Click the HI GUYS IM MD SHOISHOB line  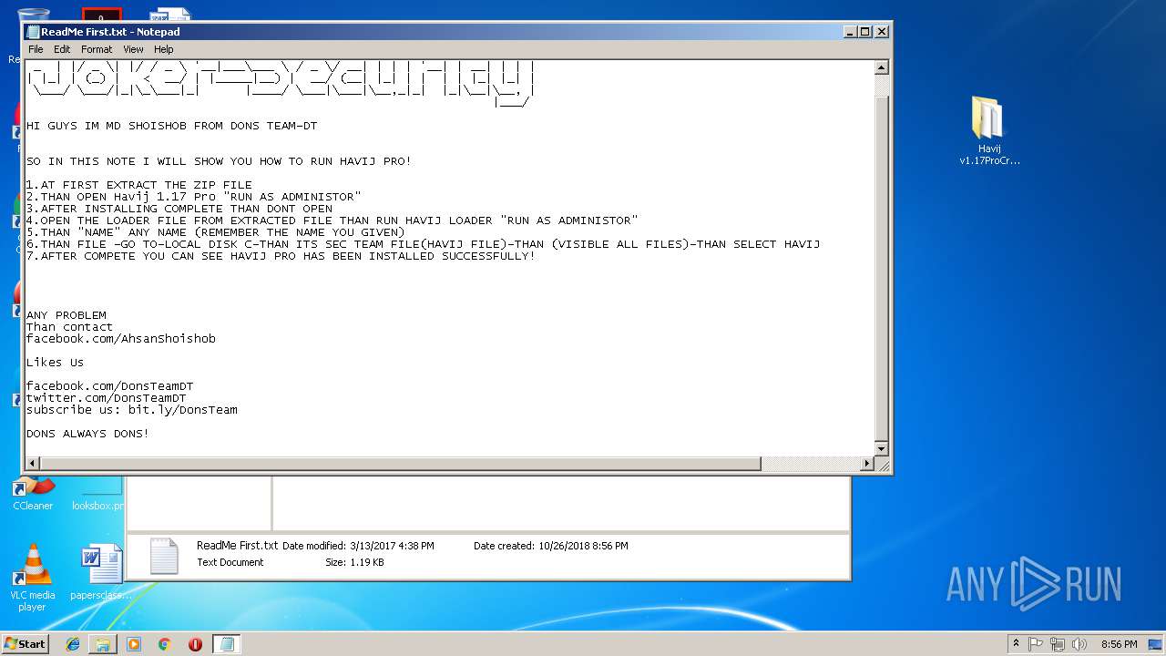click(172, 126)
